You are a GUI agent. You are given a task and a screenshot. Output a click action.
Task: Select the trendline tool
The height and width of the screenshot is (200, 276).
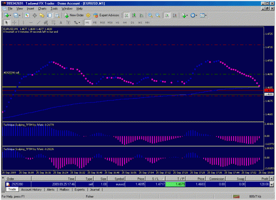tap(38, 23)
